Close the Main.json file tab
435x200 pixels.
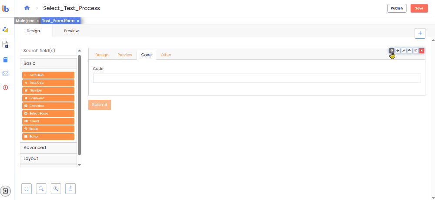[38, 21]
